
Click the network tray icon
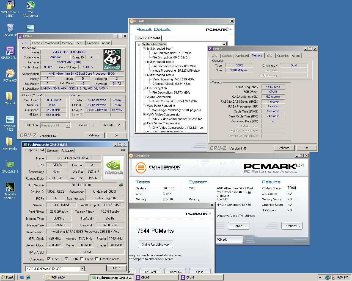coord(328,277)
